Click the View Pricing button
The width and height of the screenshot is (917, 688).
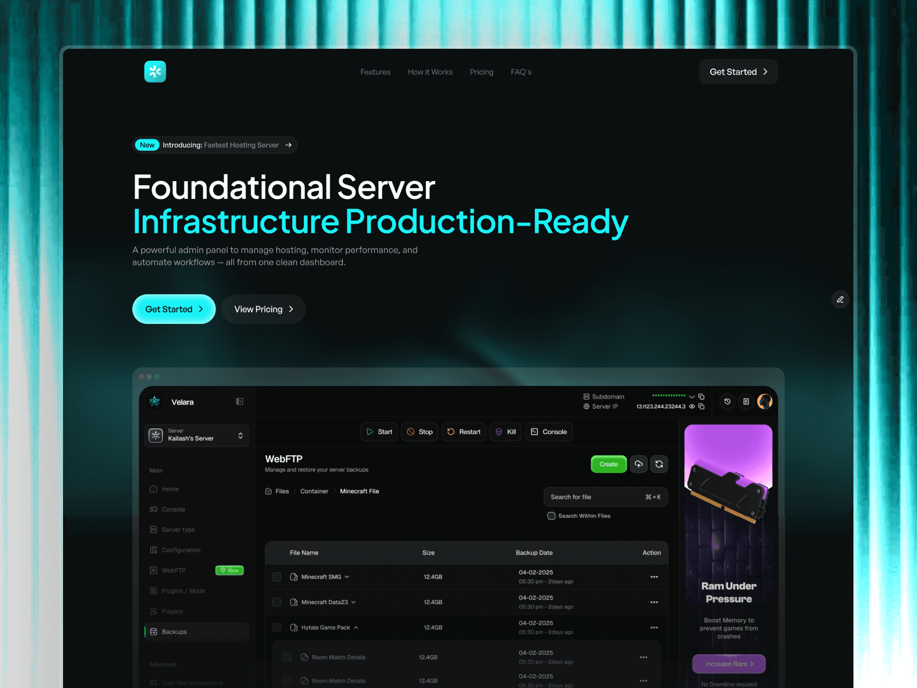pos(264,309)
